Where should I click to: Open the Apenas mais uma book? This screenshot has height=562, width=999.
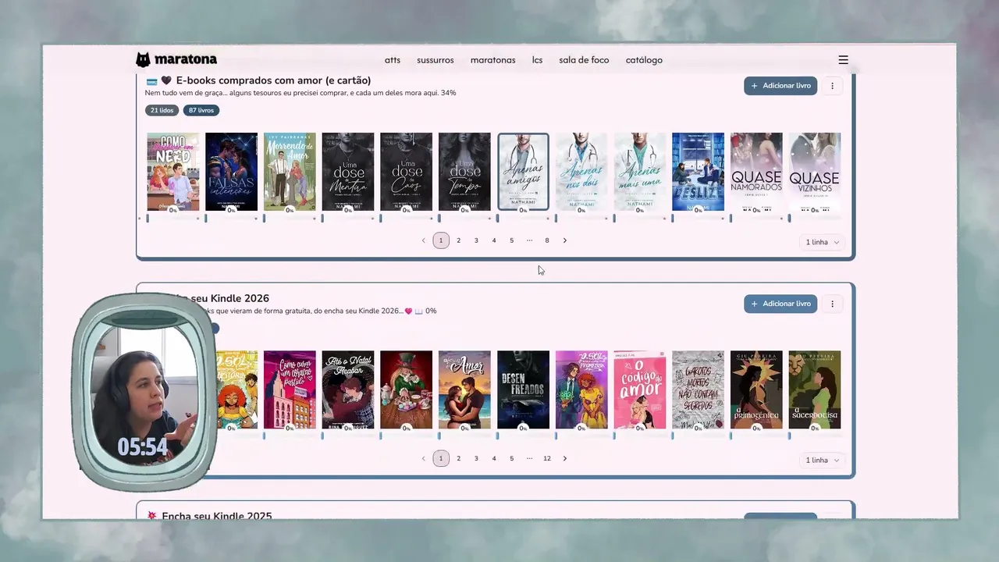click(x=640, y=172)
